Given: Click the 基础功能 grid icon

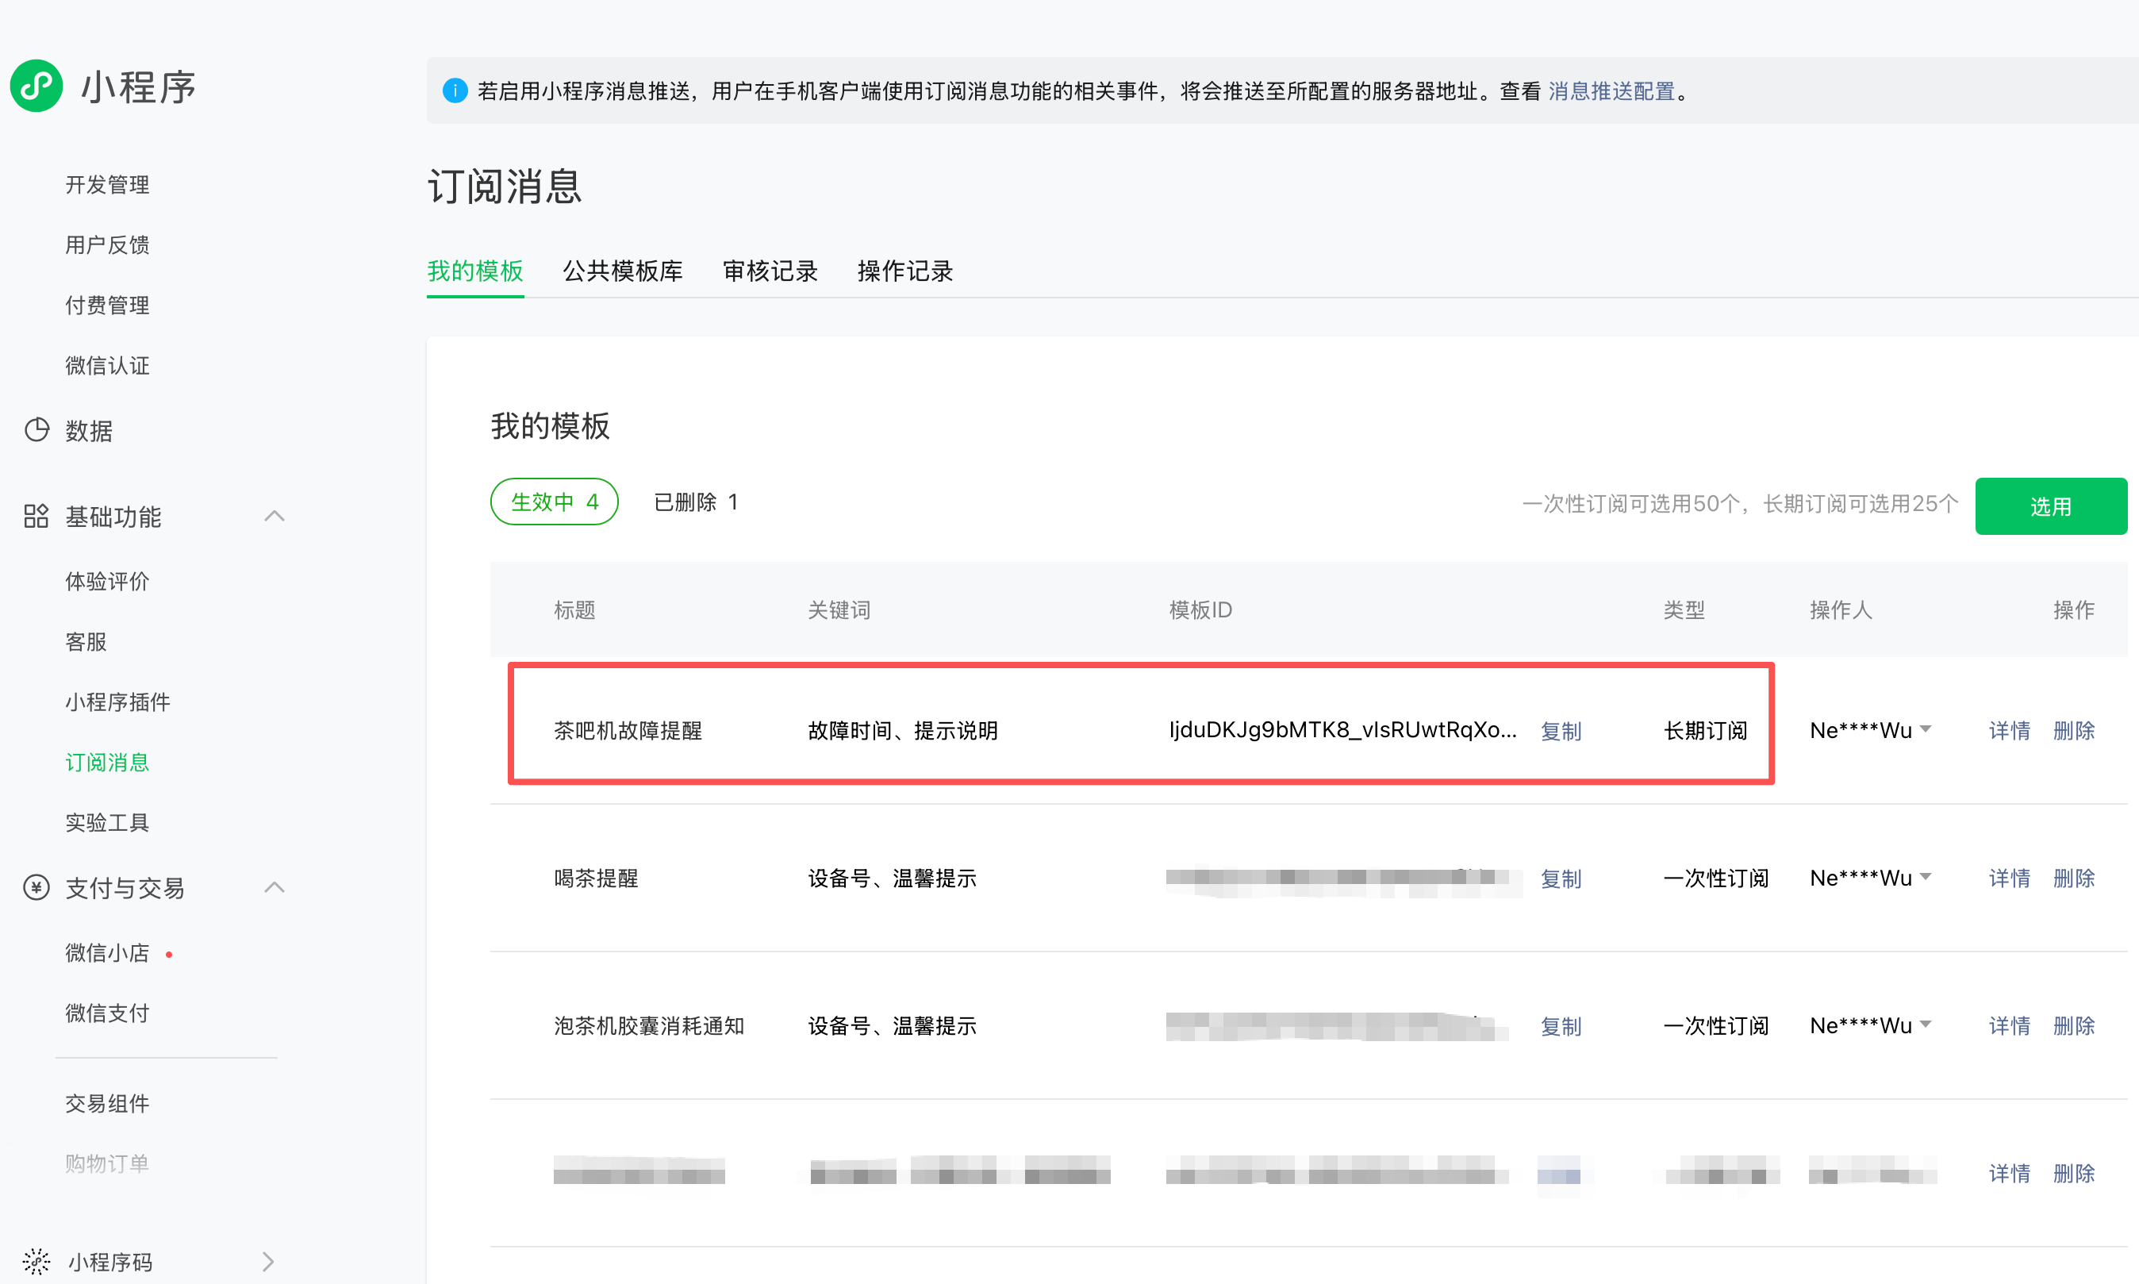Looking at the screenshot, I should (36, 517).
